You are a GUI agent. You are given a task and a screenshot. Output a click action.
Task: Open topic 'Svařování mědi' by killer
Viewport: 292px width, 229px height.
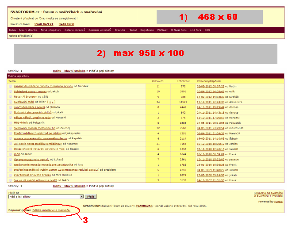click(x=24, y=102)
